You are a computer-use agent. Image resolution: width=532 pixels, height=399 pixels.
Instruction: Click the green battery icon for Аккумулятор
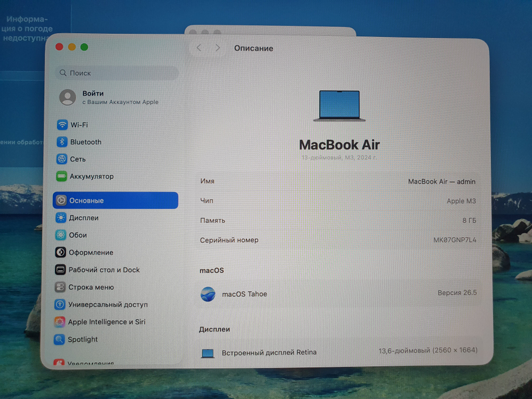pyautogui.click(x=61, y=176)
